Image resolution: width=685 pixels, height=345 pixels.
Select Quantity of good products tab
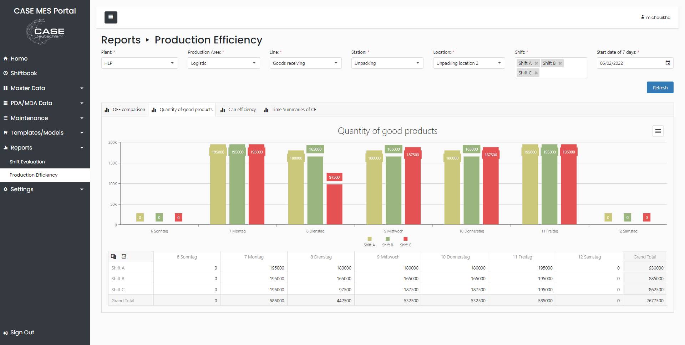[182, 110]
